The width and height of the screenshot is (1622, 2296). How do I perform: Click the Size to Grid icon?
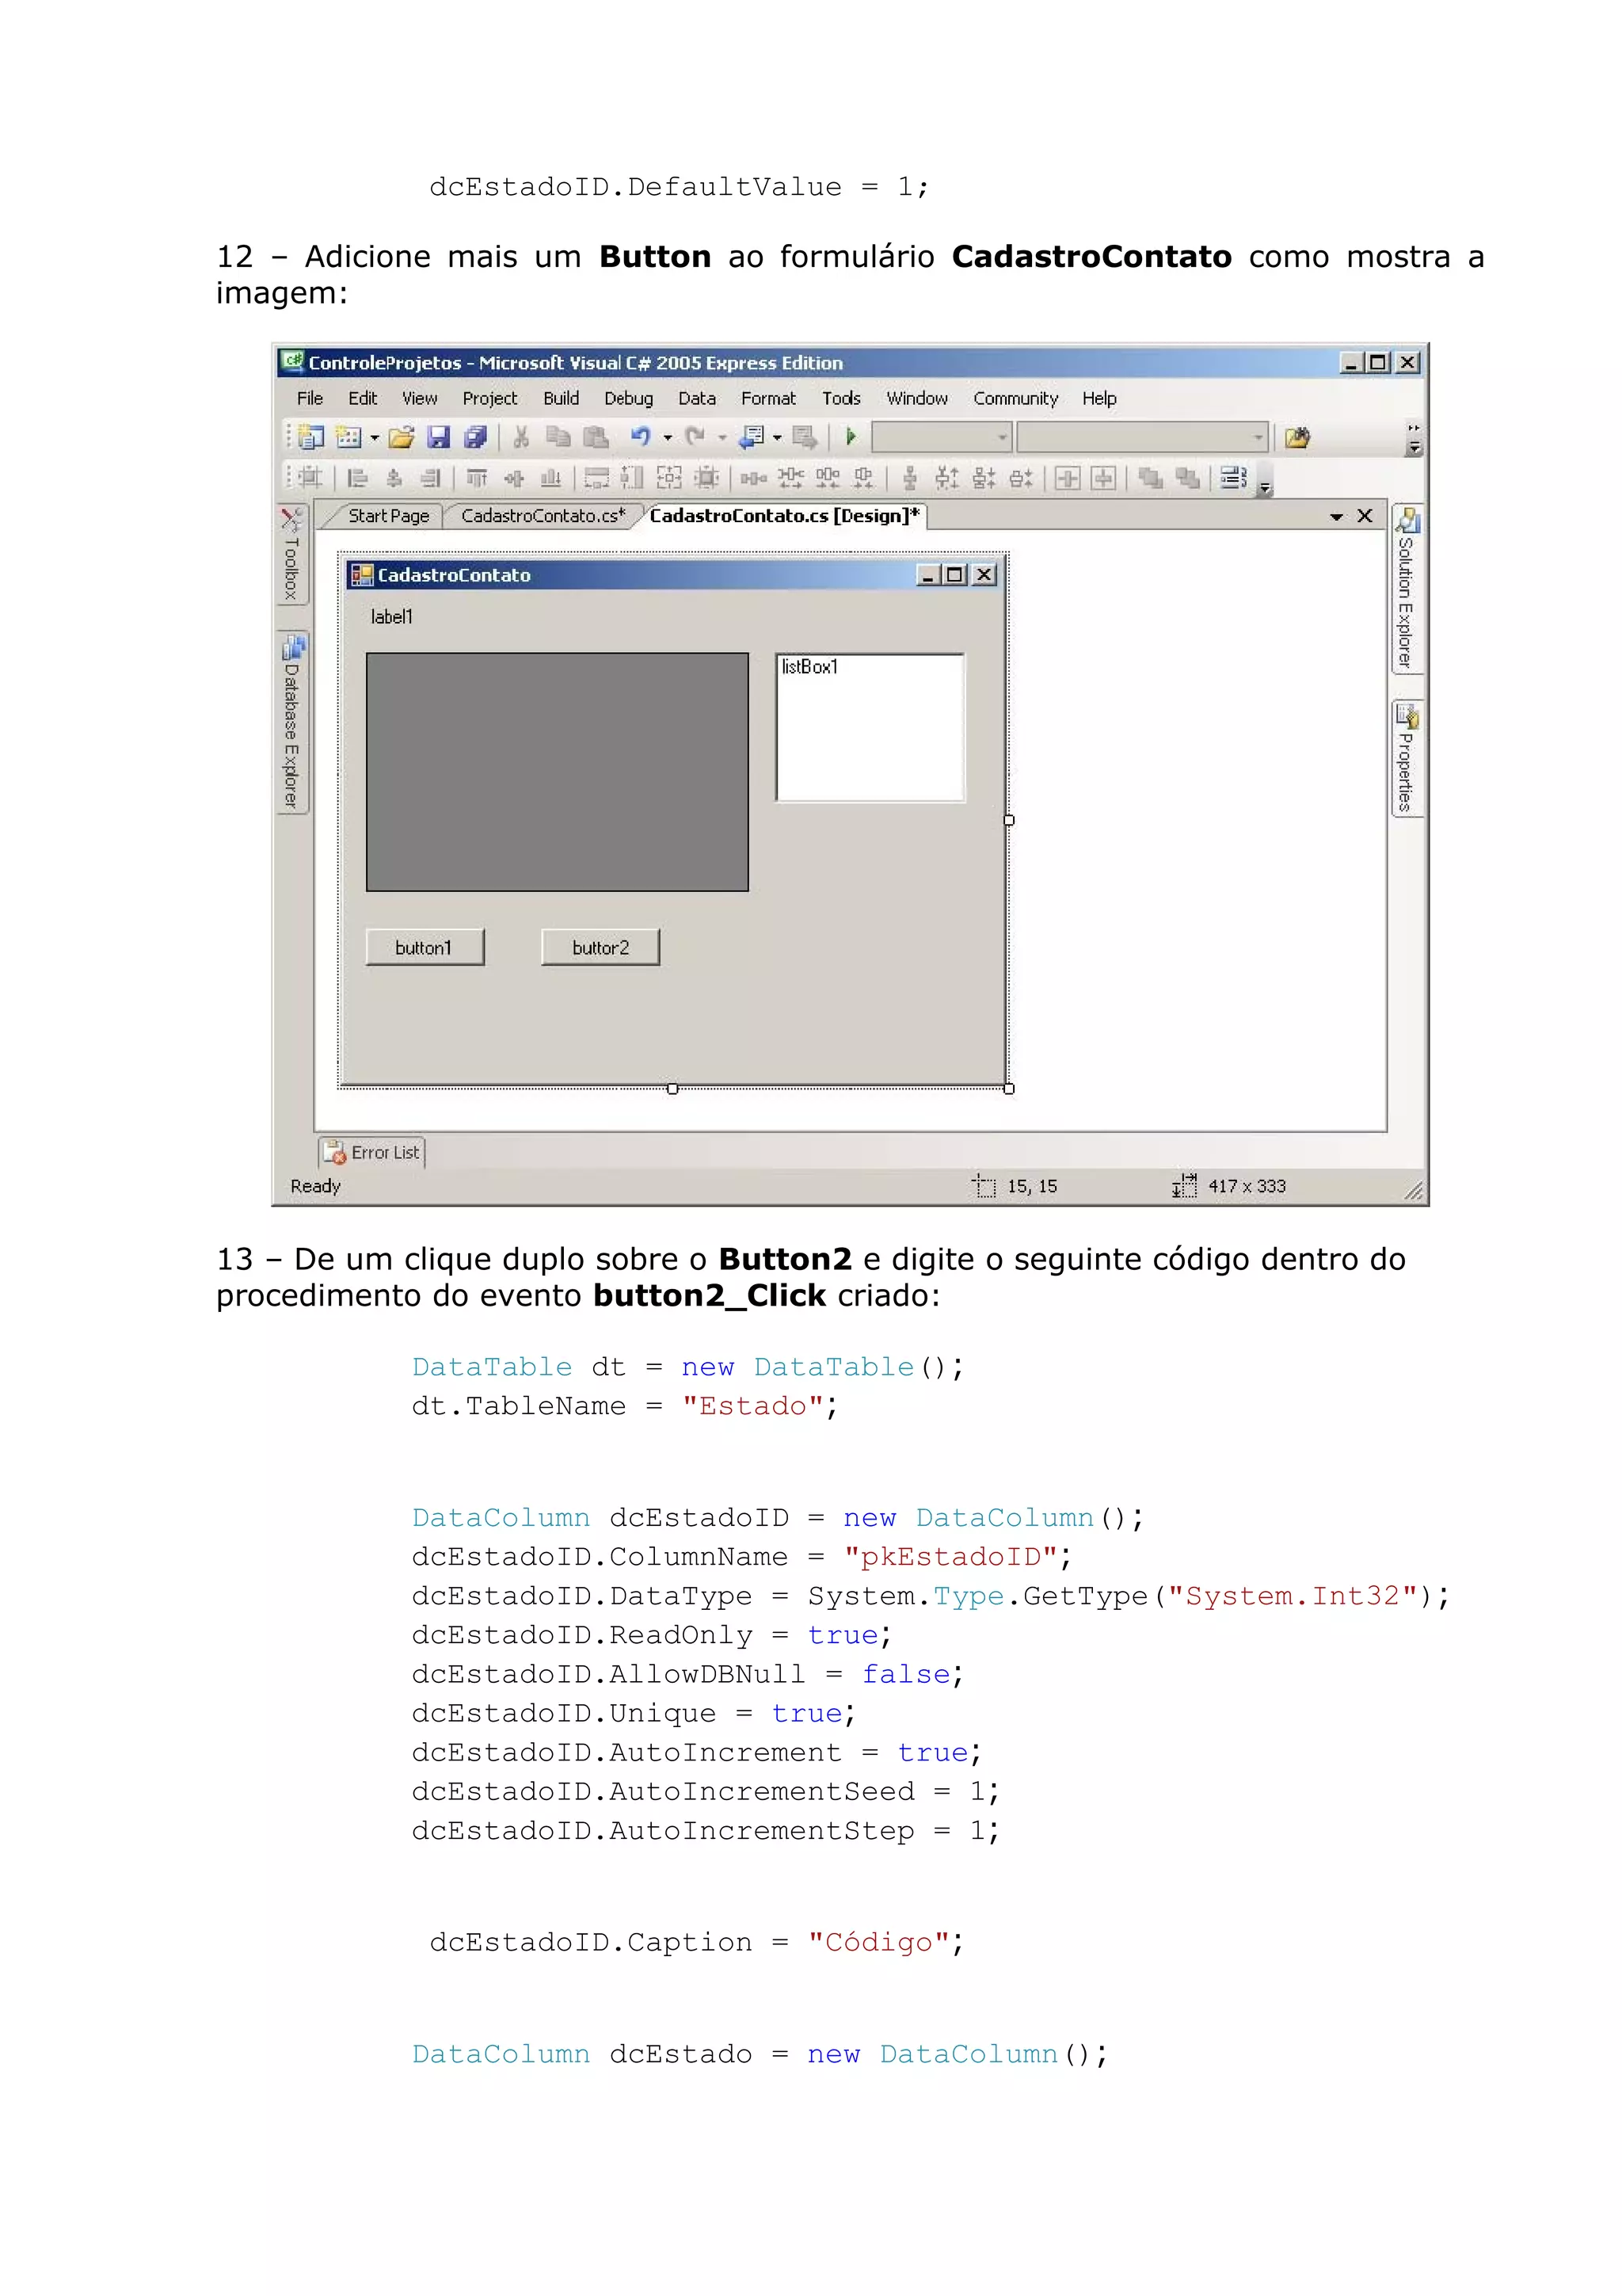[x=706, y=478]
